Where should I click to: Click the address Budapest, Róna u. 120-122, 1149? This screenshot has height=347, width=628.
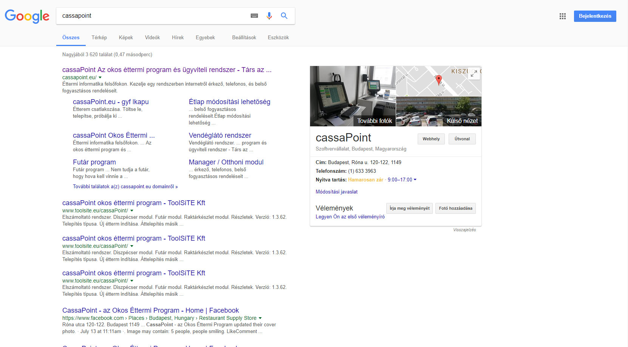point(364,163)
